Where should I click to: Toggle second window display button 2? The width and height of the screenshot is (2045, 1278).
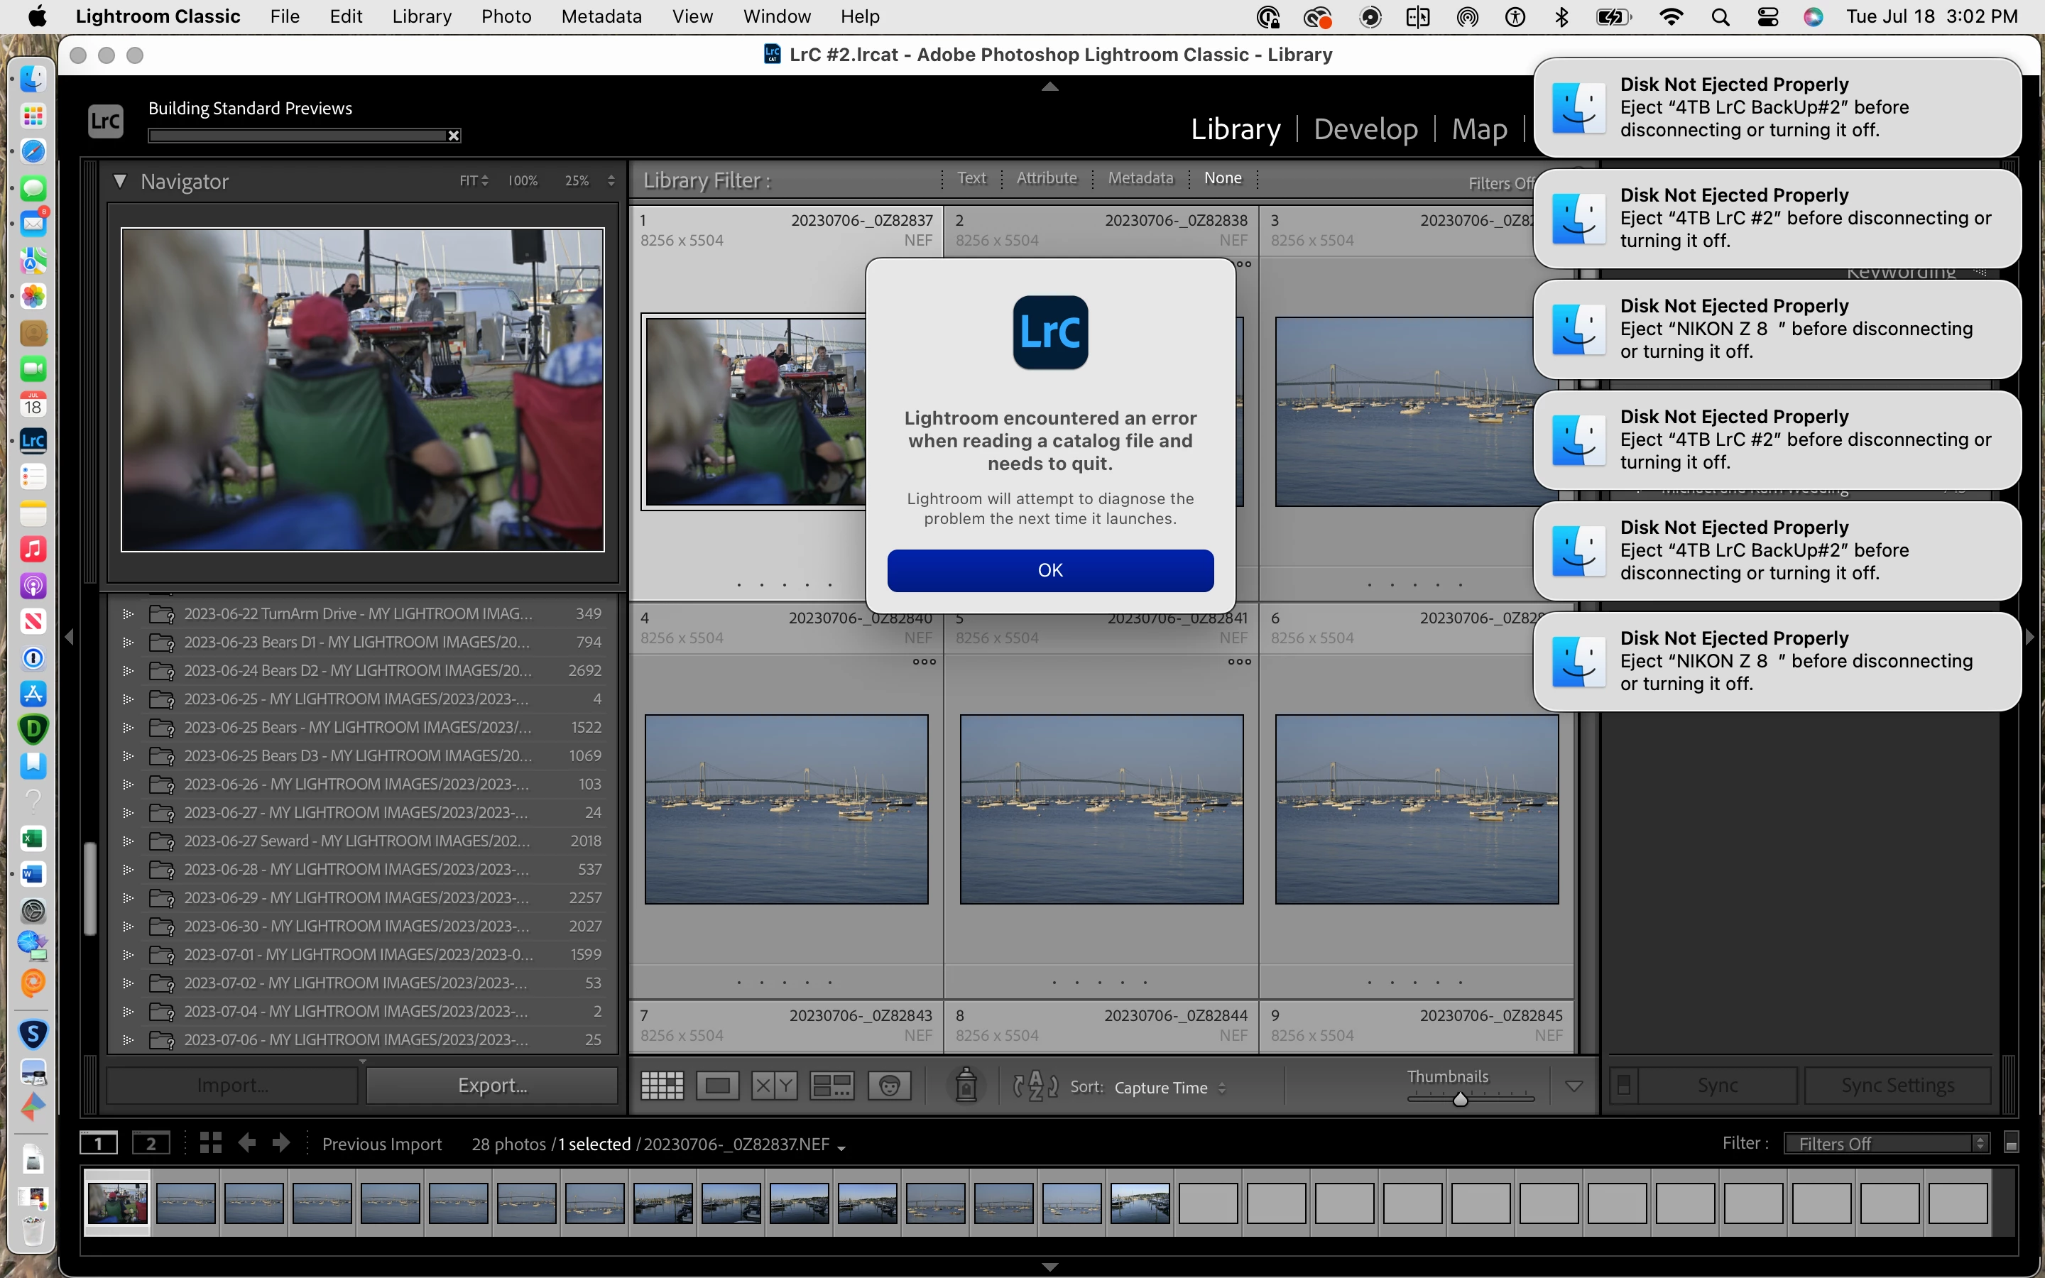coord(151,1144)
